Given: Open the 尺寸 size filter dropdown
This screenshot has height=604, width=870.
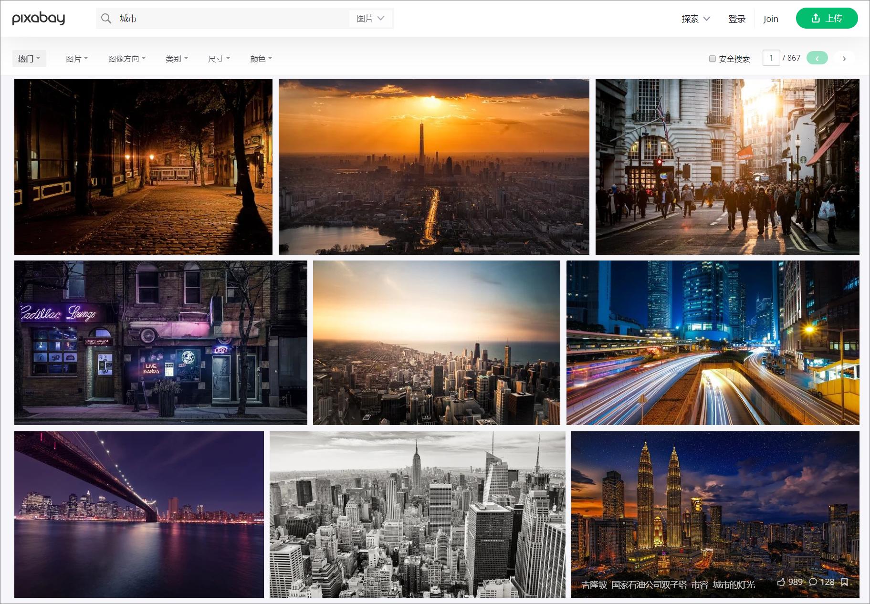Looking at the screenshot, I should click(x=218, y=58).
